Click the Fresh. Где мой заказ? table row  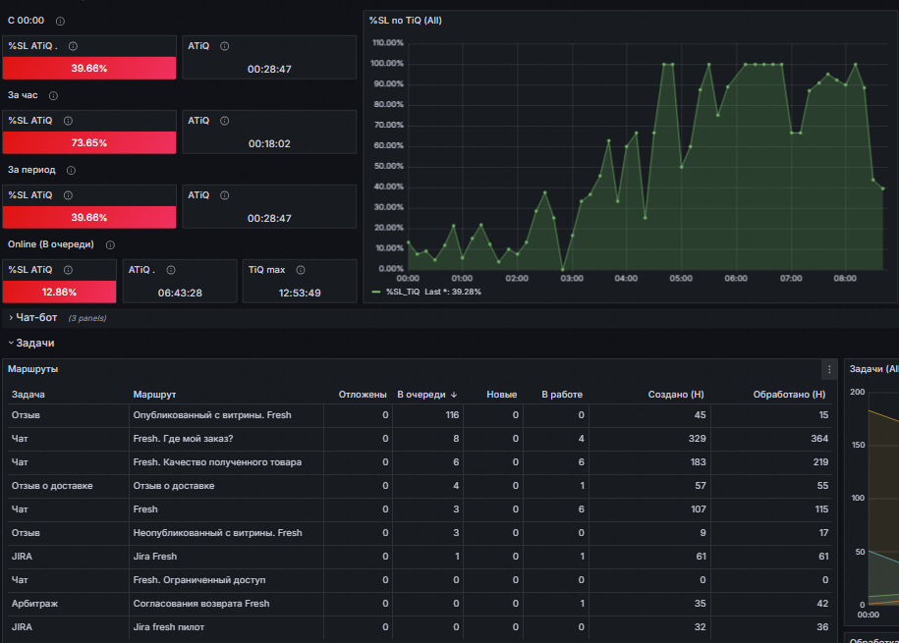coord(420,439)
